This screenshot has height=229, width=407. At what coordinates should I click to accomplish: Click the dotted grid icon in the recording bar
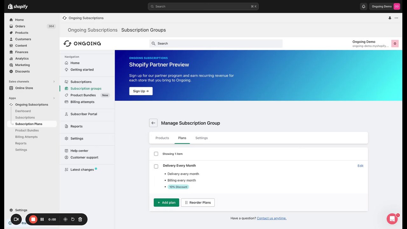(66, 219)
